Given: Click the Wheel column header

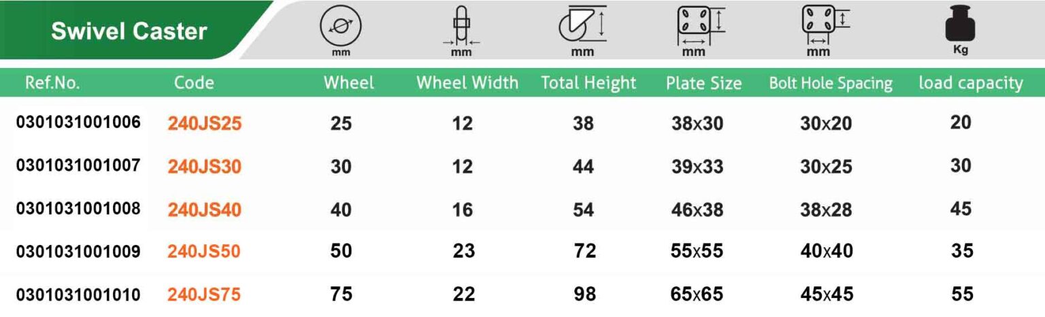Looking at the screenshot, I should point(348,83).
